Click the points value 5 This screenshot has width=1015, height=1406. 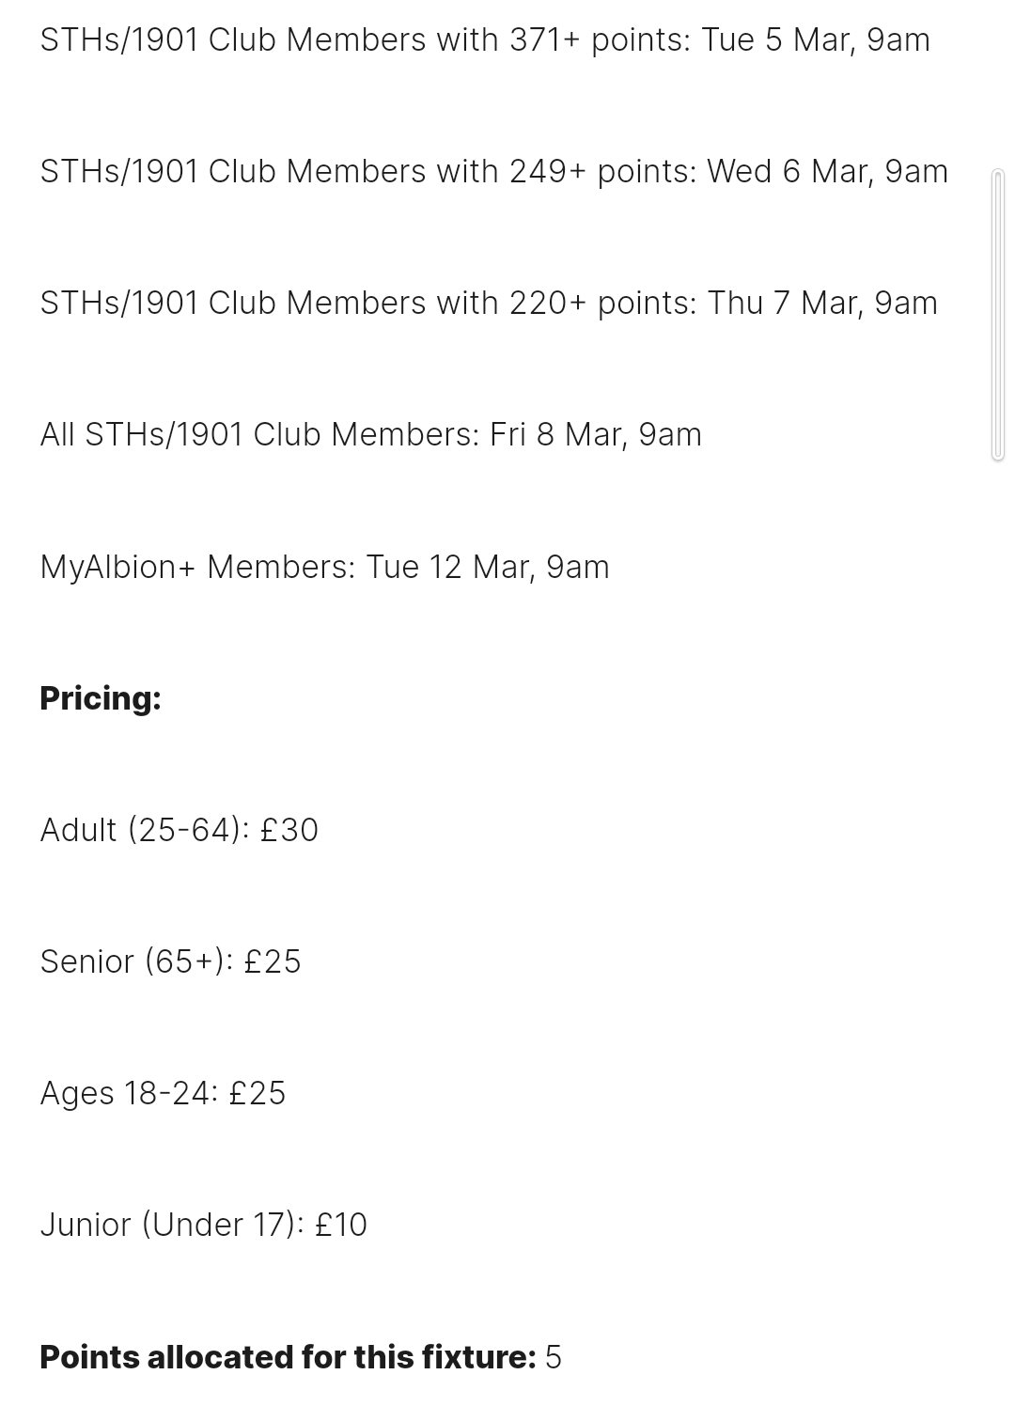pos(553,1357)
